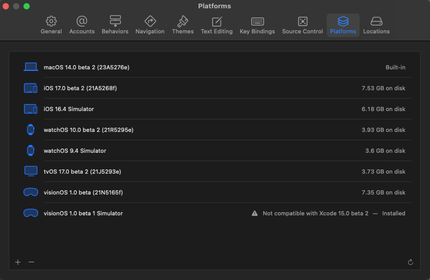Click the iOS 17.0 beta 2 device icon
This screenshot has width=430, height=280.
tap(31, 88)
